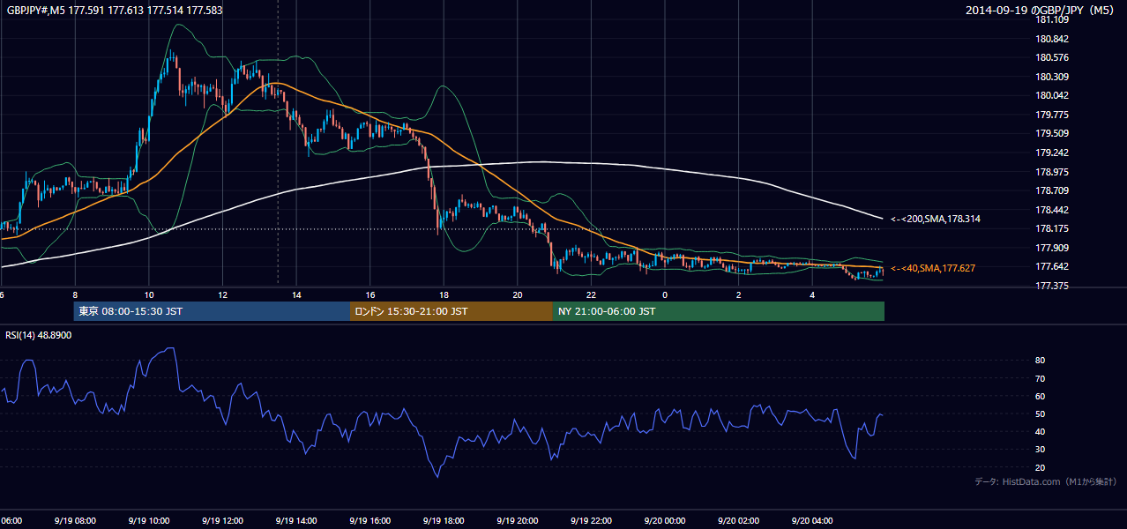Screen dimensions: 1127x529
Task: Click hour label 22 under the price chart
Action: [x=592, y=295]
